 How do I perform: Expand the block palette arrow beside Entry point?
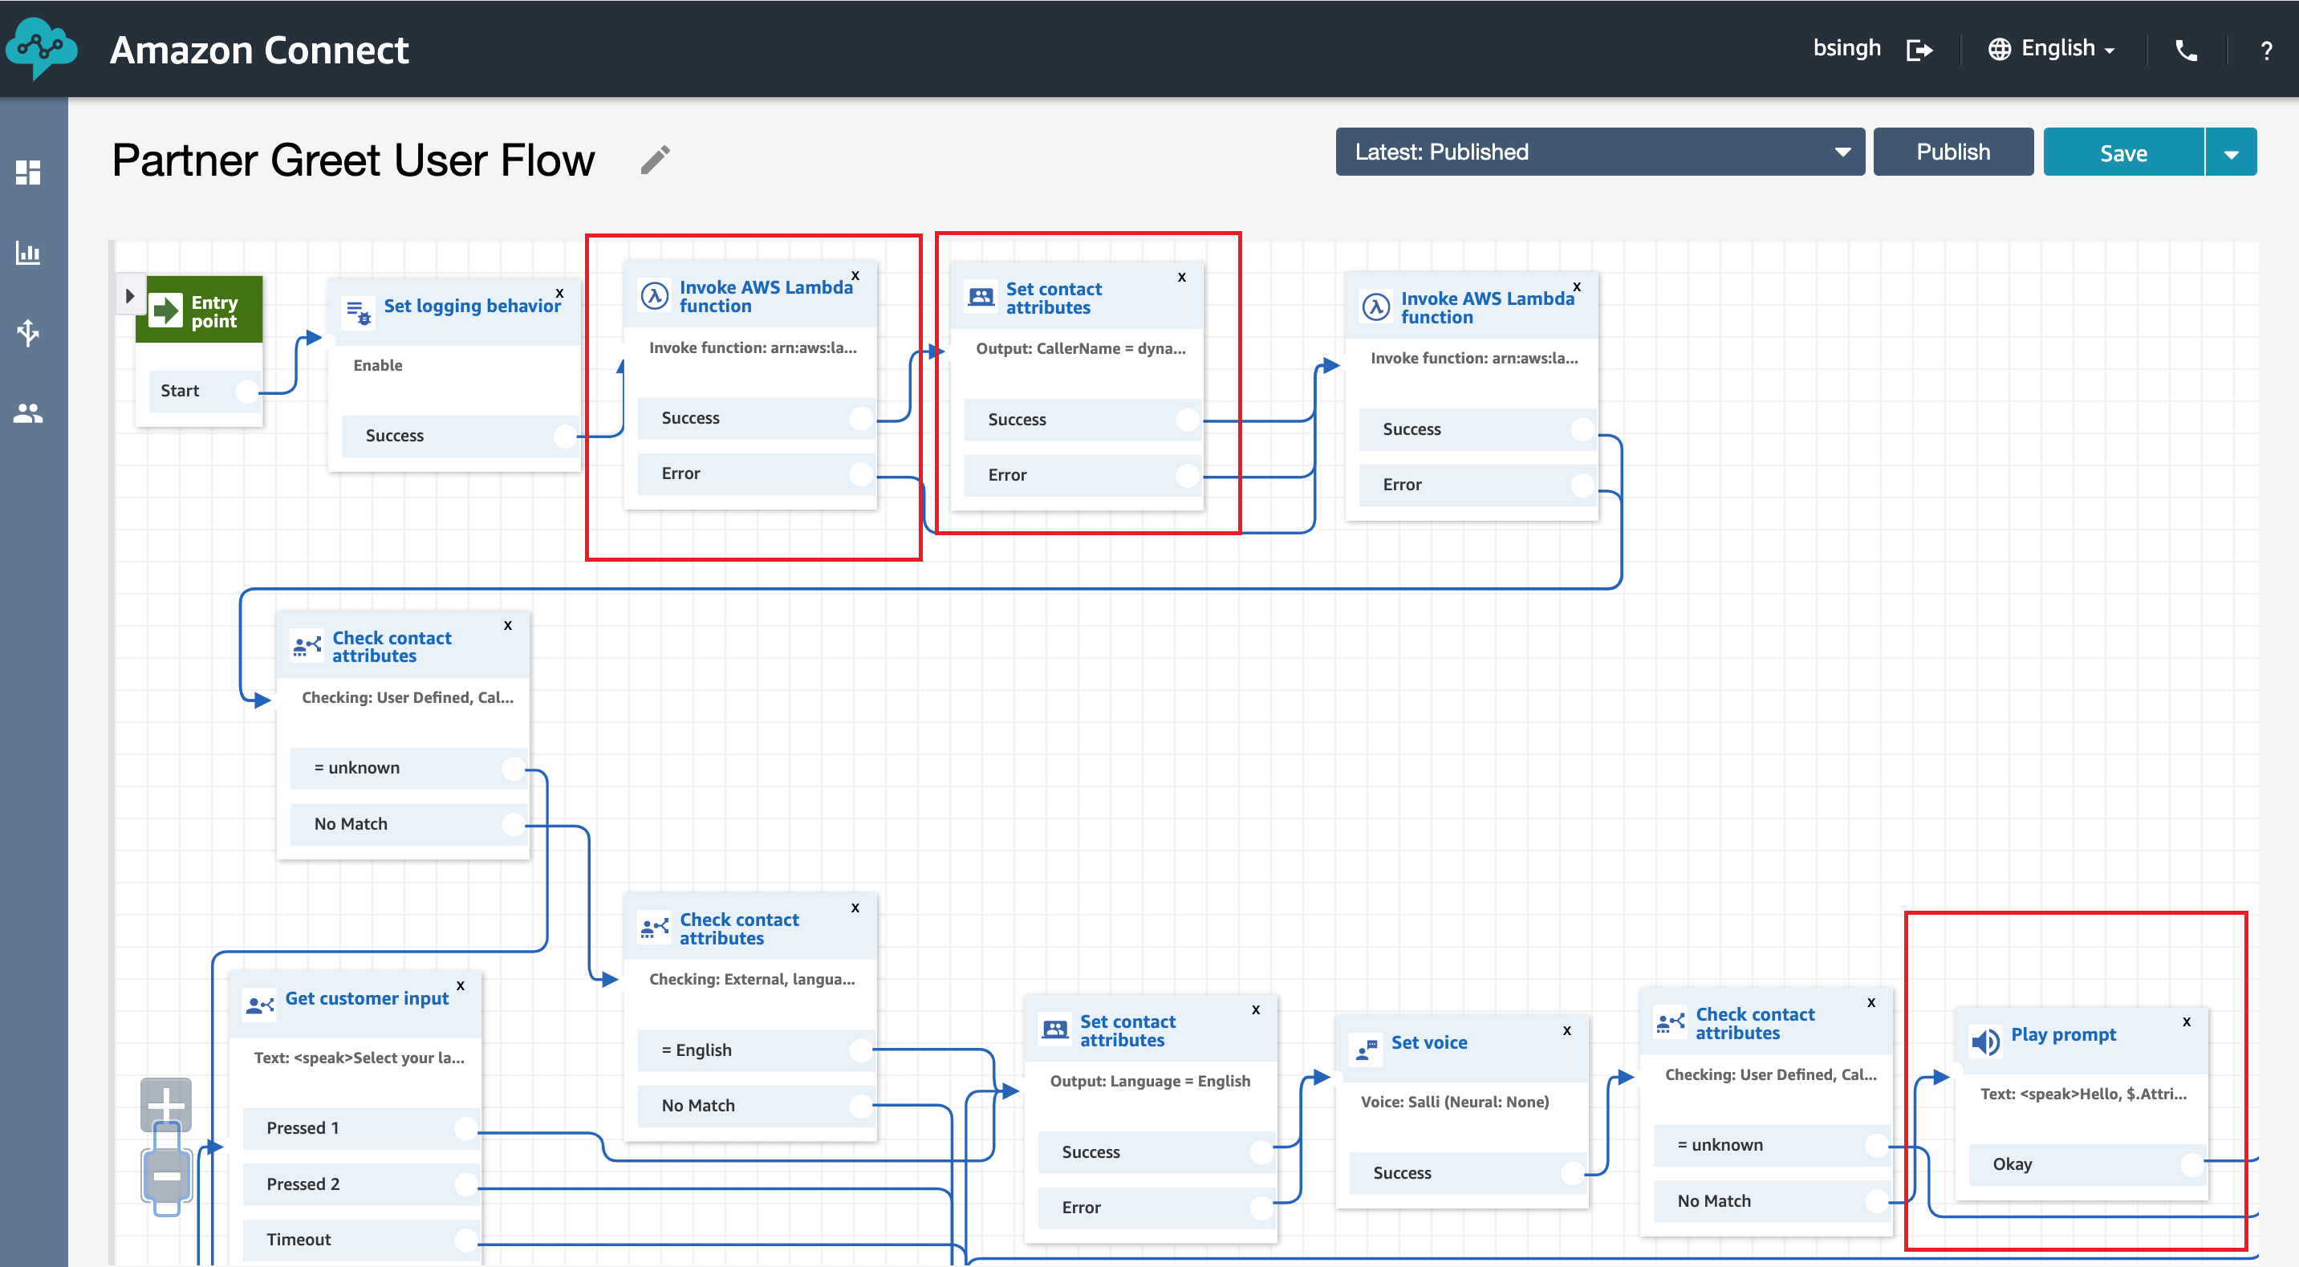click(x=128, y=295)
